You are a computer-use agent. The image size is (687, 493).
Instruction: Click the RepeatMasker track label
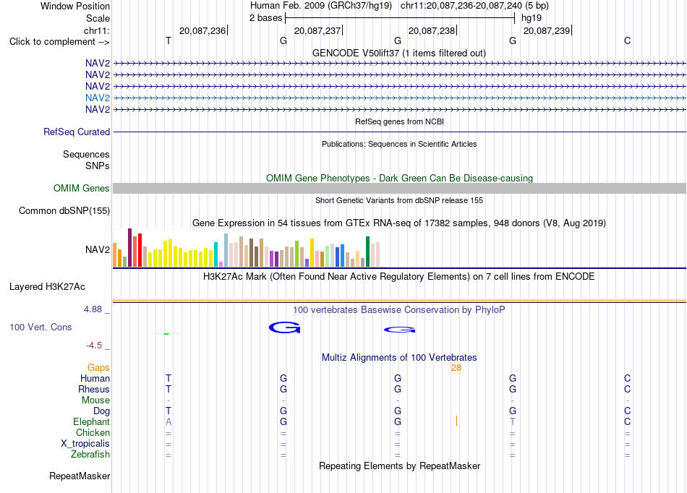80,476
